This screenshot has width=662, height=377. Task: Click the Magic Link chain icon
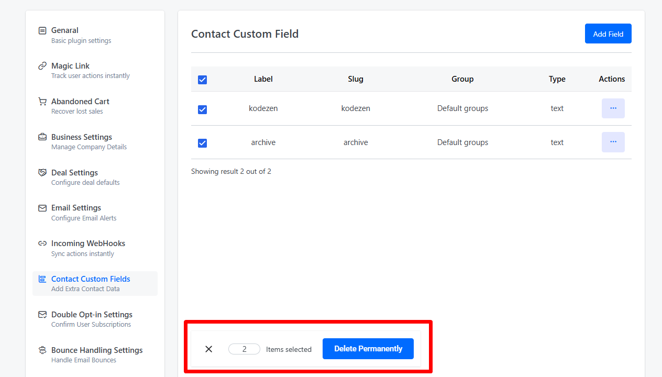[42, 66]
